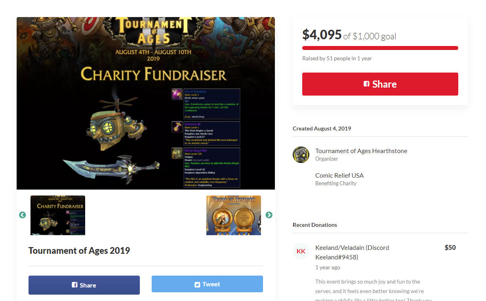This screenshot has width=486, height=301.
Task: Click the Battered Hilt item icon
Action: click(177, 127)
